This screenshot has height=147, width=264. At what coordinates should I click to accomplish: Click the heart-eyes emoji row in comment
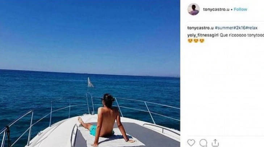click(x=196, y=40)
